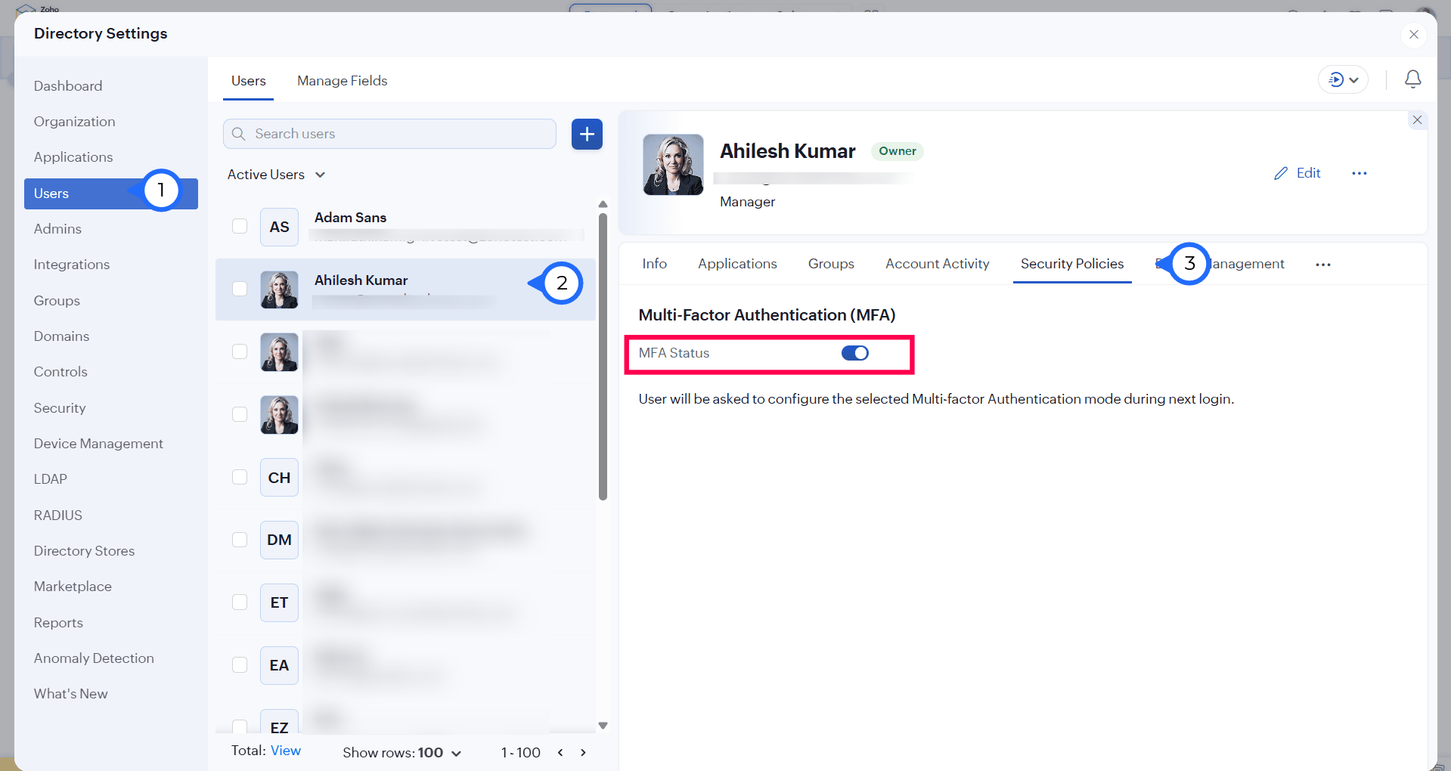Open the Account Activity tab

click(x=937, y=264)
